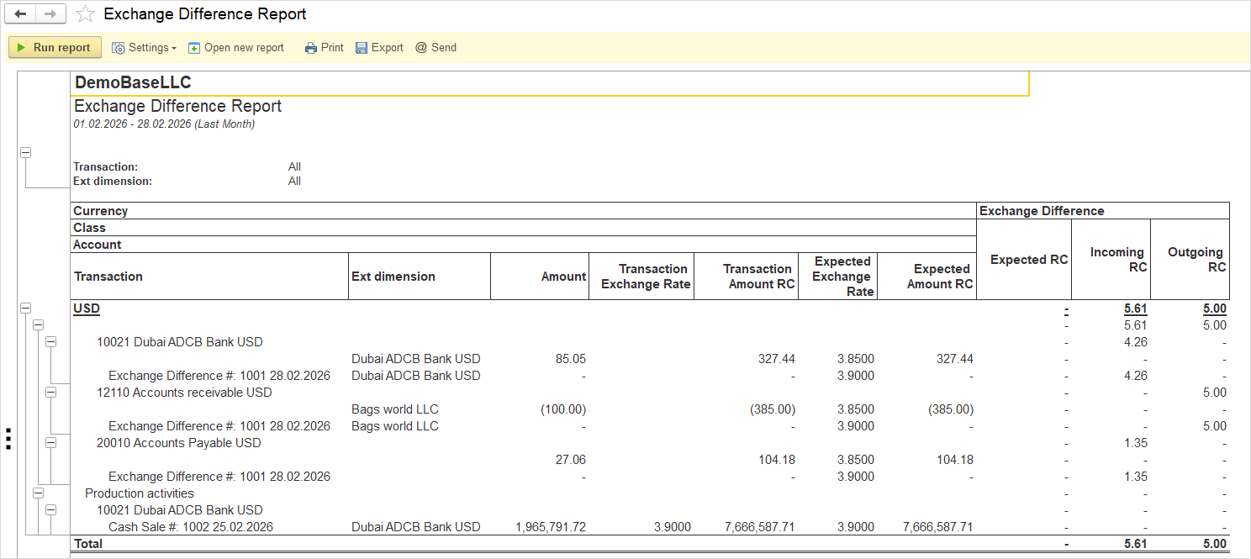Star this report as favorite
1251x559 pixels.
85,14
